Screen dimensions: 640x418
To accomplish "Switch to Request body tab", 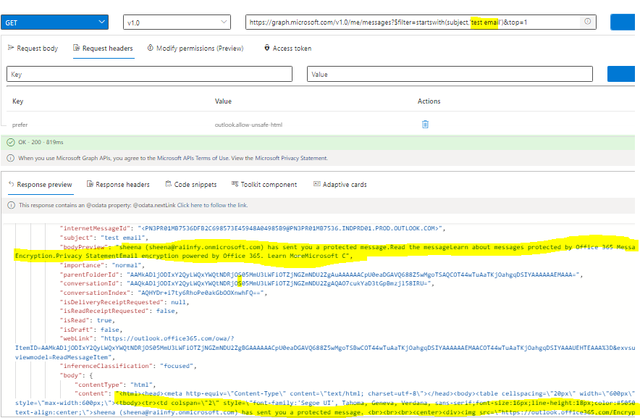I will tap(33, 49).
